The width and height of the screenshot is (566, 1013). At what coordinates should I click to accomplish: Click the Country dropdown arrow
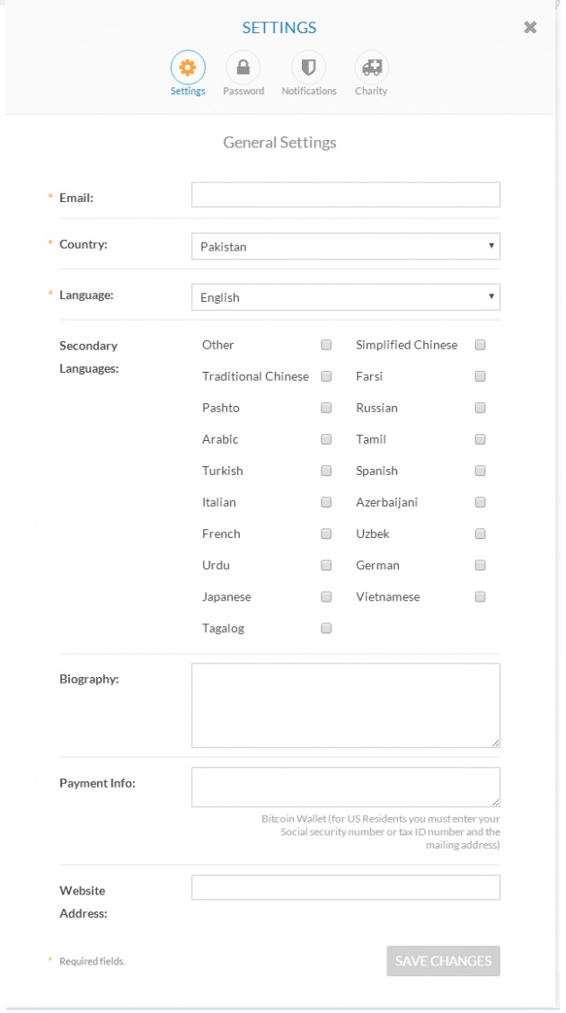tap(491, 245)
